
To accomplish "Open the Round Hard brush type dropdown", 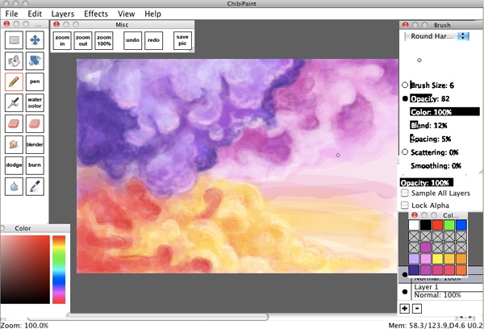I will coord(436,36).
